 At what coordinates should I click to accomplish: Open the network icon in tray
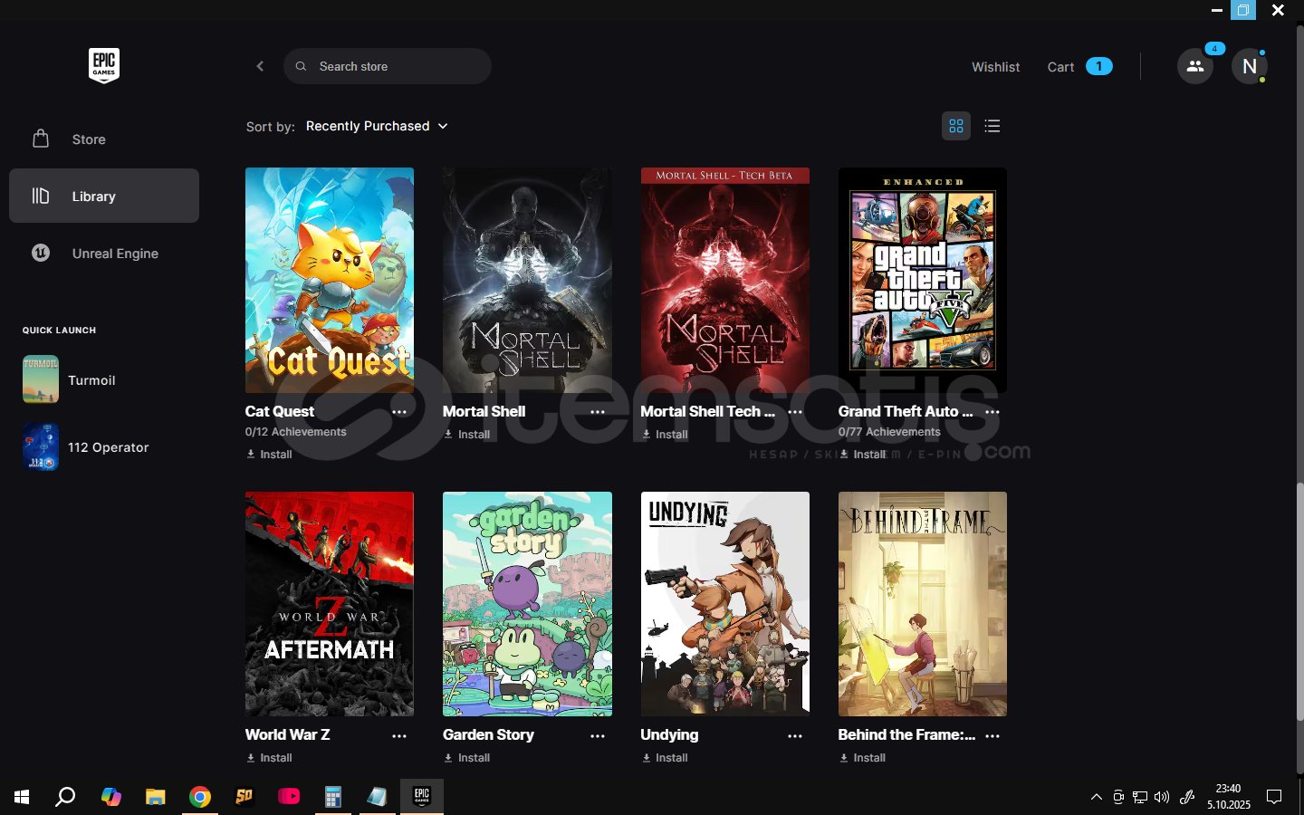1140,797
